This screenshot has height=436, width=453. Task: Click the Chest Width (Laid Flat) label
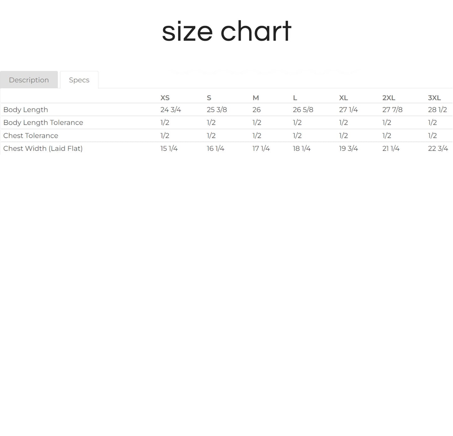43,149
